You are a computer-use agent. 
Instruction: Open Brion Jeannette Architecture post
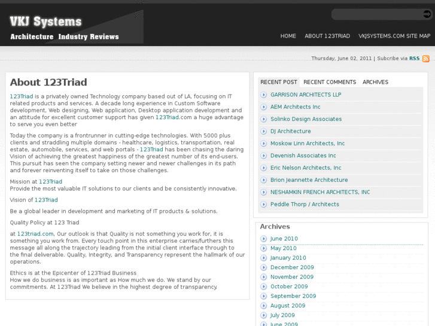click(x=309, y=180)
